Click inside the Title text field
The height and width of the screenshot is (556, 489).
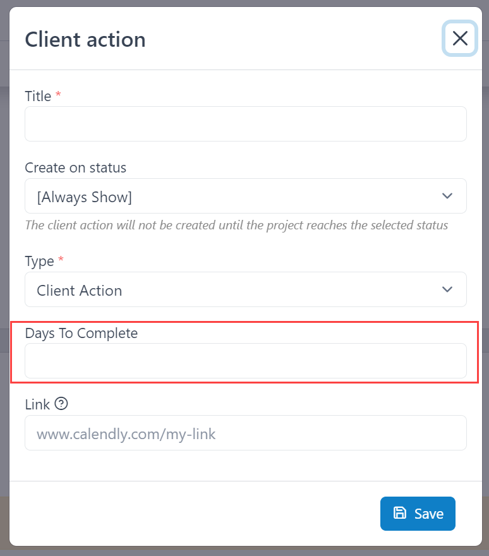(245, 124)
